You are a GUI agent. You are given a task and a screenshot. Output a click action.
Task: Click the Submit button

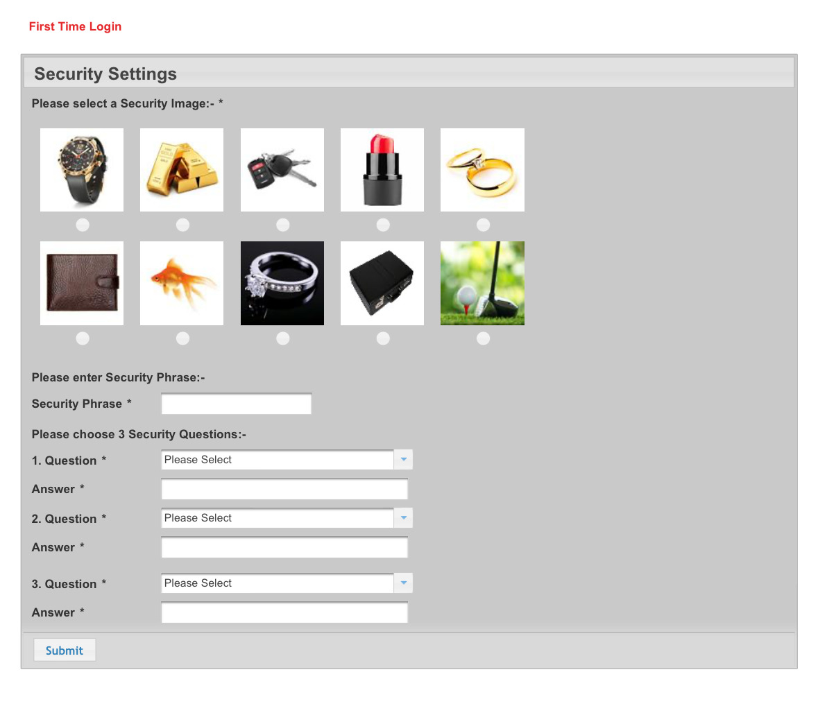(65, 651)
